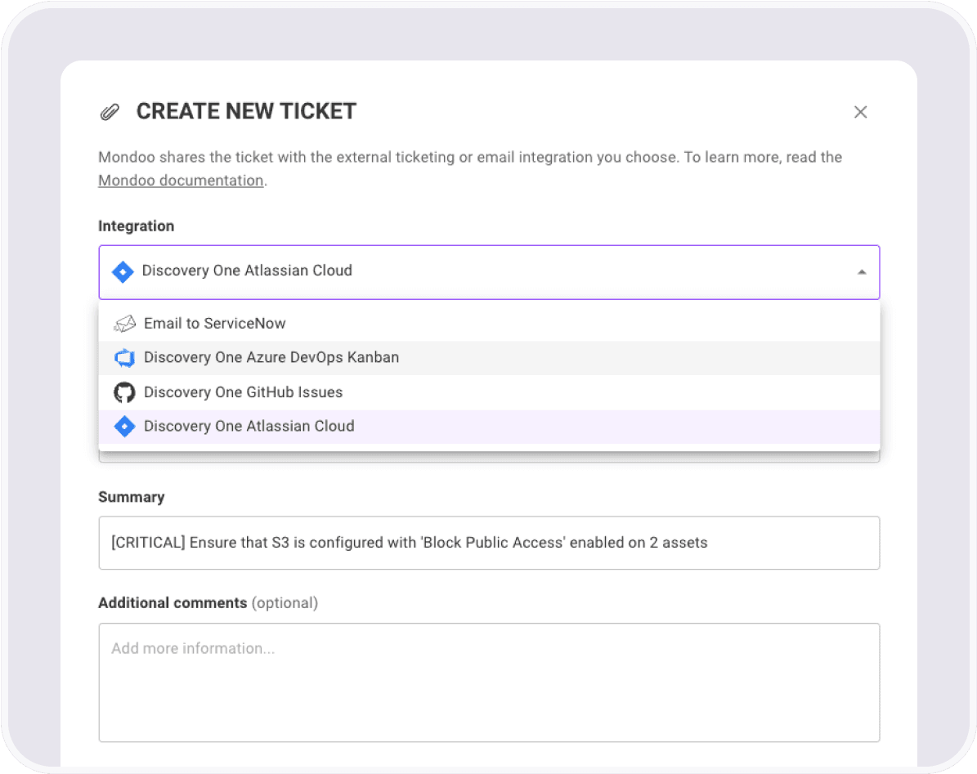Open the Mondoo documentation link
Image resolution: width=977 pixels, height=774 pixels.
(x=181, y=180)
